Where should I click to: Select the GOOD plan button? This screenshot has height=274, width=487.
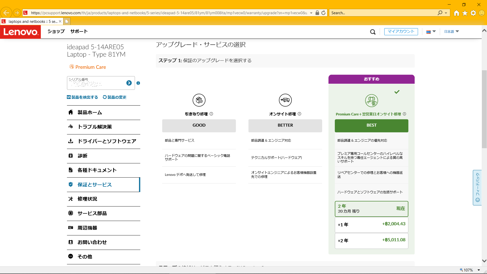click(x=199, y=125)
